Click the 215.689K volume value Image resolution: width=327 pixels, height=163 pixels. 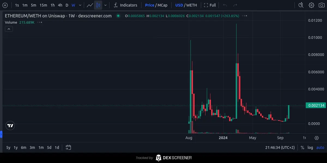tap(27, 22)
